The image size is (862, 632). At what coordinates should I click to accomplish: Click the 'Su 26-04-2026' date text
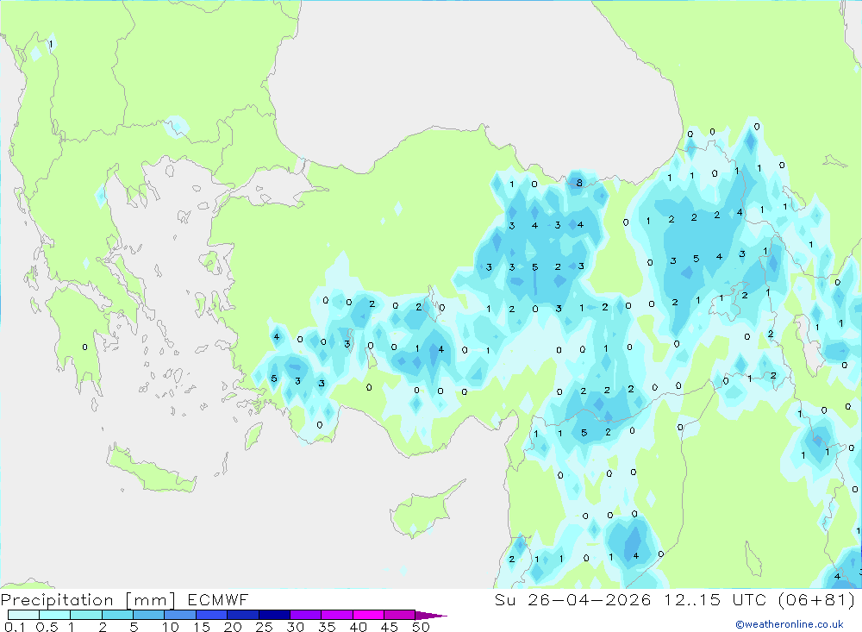[x=573, y=599]
